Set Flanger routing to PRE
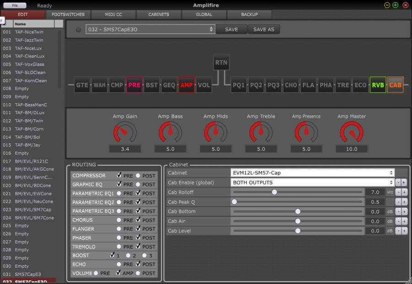 pyautogui.click(x=119, y=229)
